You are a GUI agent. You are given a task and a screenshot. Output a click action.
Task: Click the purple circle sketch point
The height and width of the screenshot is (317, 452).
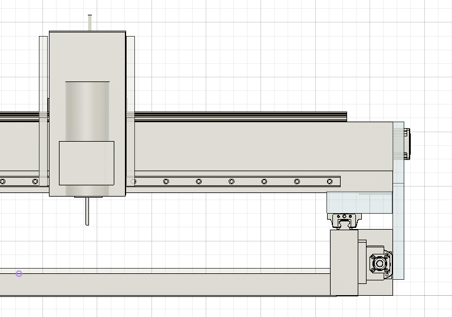19,273
